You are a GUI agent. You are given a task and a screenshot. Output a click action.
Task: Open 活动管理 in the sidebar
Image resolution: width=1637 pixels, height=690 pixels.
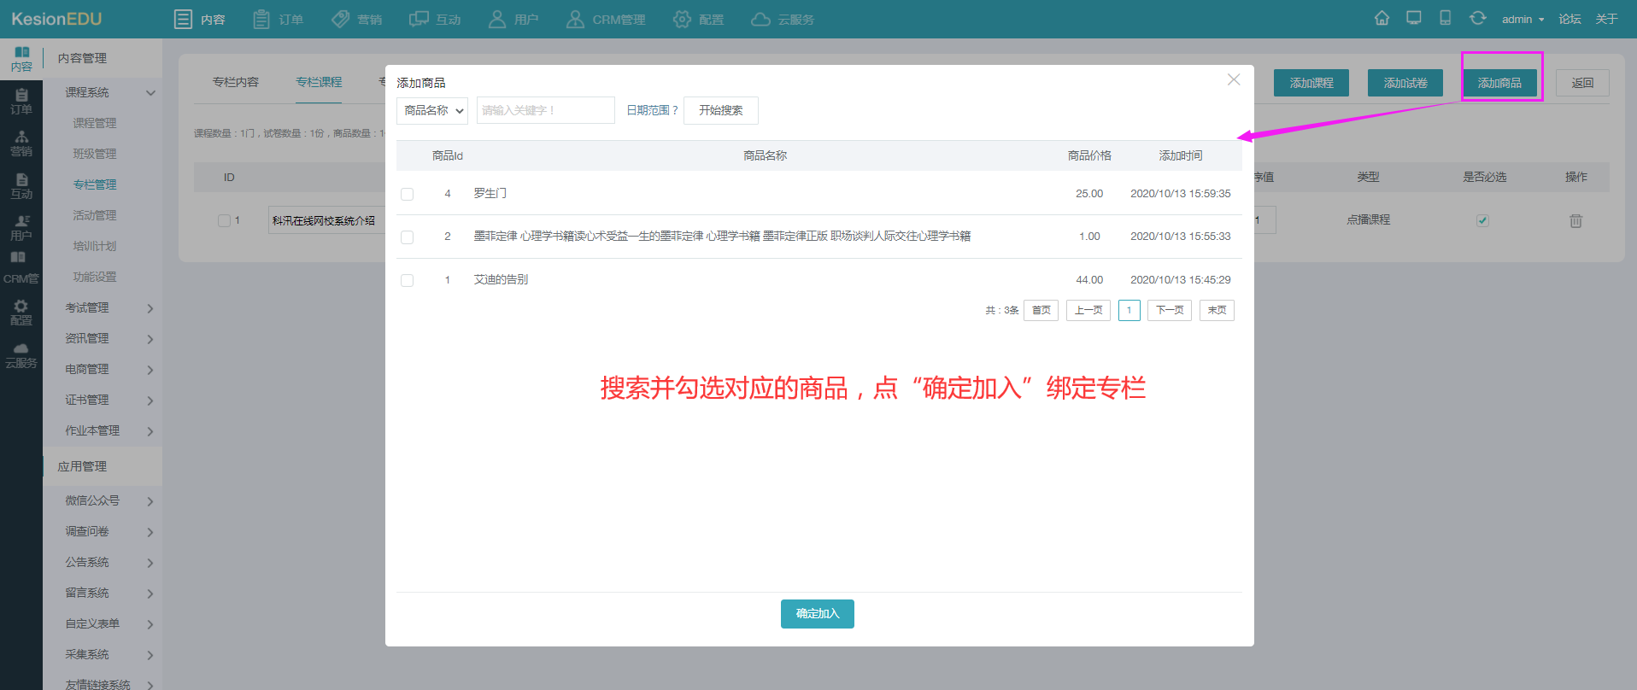[x=95, y=215]
